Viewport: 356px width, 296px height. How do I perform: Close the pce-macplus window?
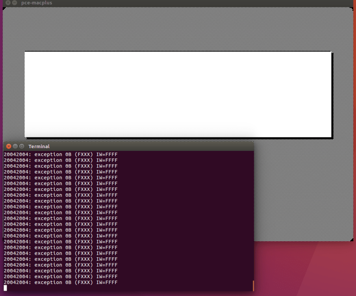coord(8,3)
